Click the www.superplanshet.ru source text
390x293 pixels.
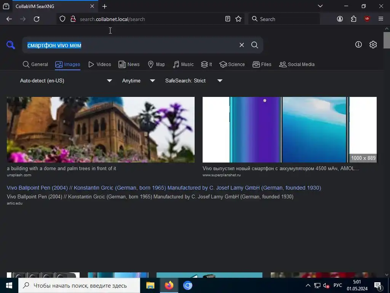pyautogui.click(x=221, y=175)
